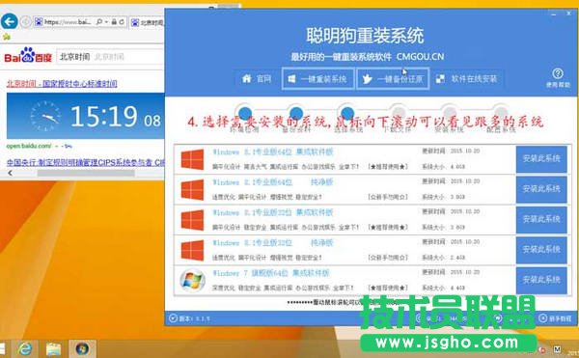Viewport: 579px width, 358px height.
Task: Select Windows 8.1专业版32位 纯净版 title
Action: click(x=273, y=242)
